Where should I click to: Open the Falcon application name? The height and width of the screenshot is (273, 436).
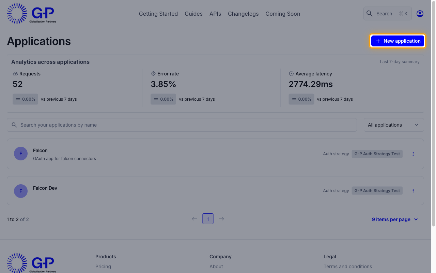pyautogui.click(x=40, y=150)
